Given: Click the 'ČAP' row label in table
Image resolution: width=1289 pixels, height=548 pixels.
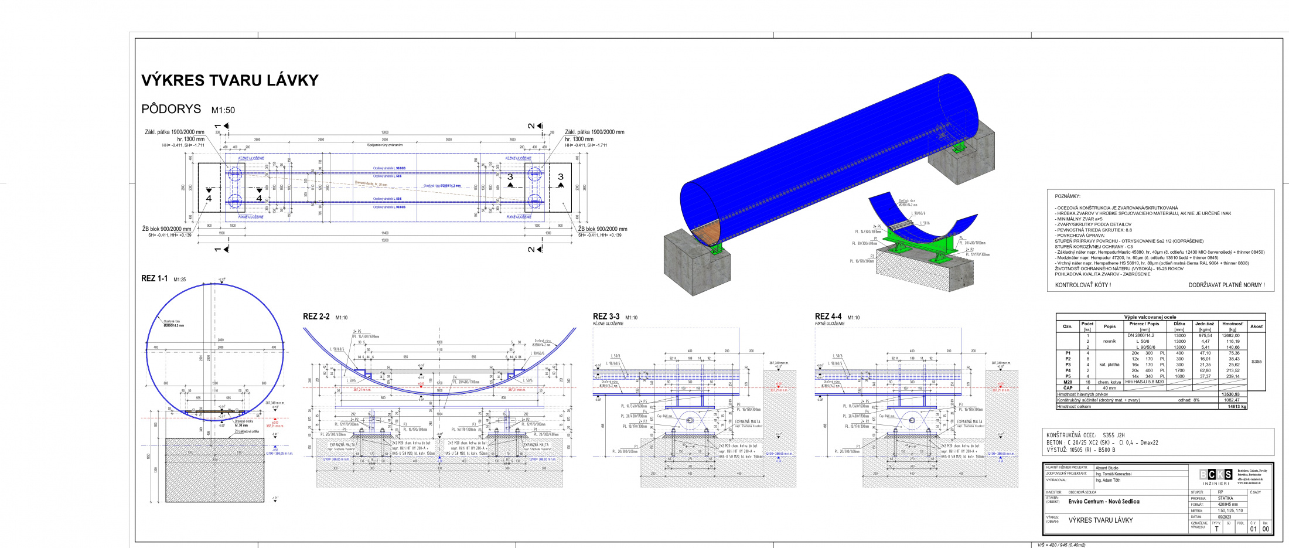Looking at the screenshot, I should click(x=1068, y=388).
